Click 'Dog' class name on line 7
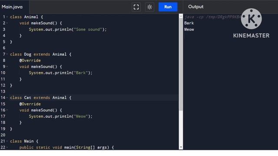 [28, 54]
